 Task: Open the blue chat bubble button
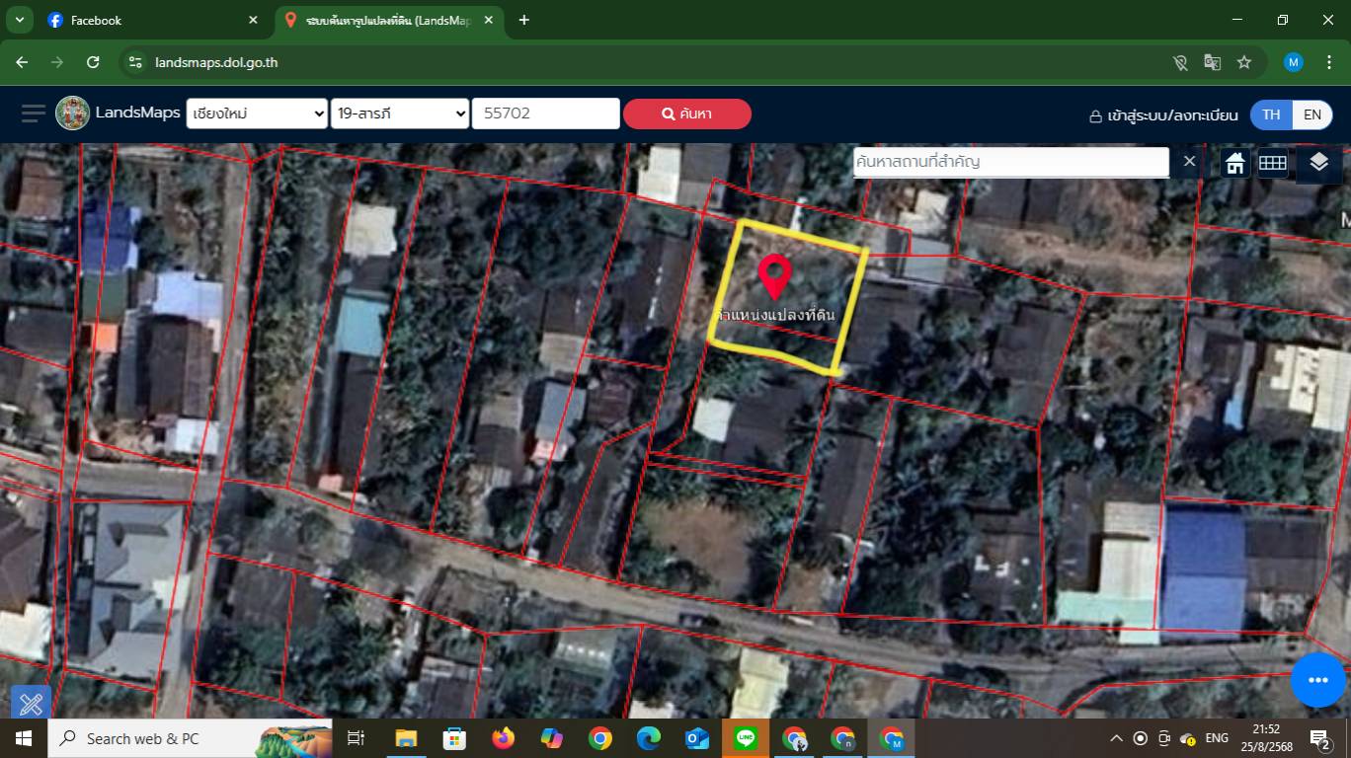pyautogui.click(x=1317, y=680)
